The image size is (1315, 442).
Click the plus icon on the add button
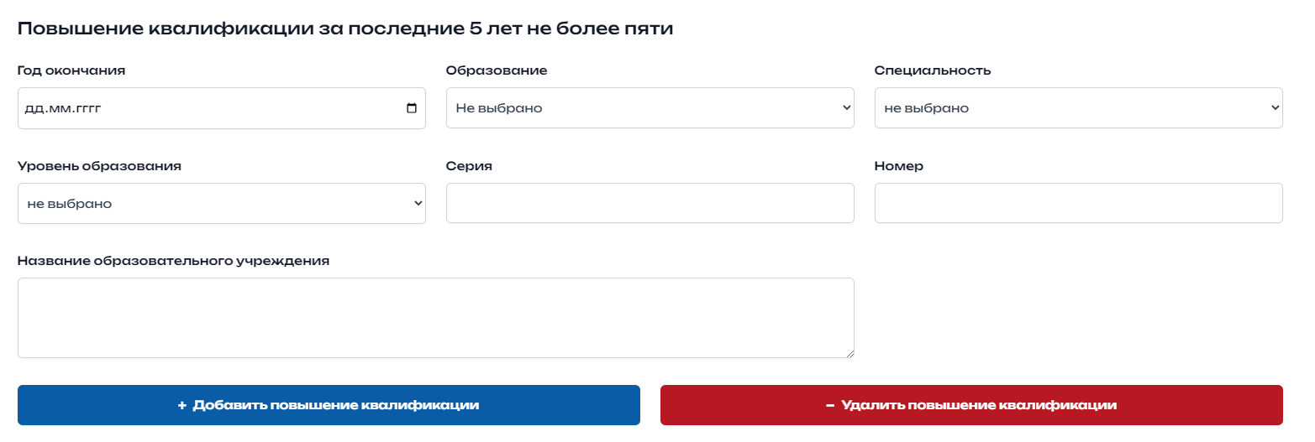[181, 406]
